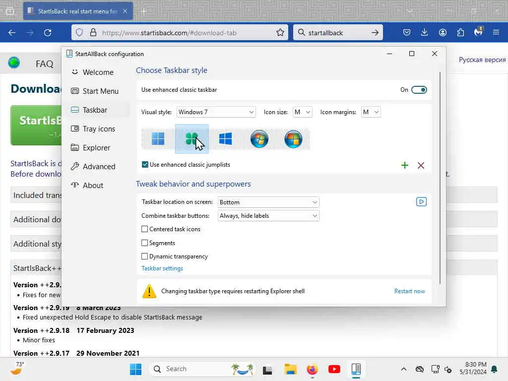Open the Firefox hamburger menu

click(496, 32)
